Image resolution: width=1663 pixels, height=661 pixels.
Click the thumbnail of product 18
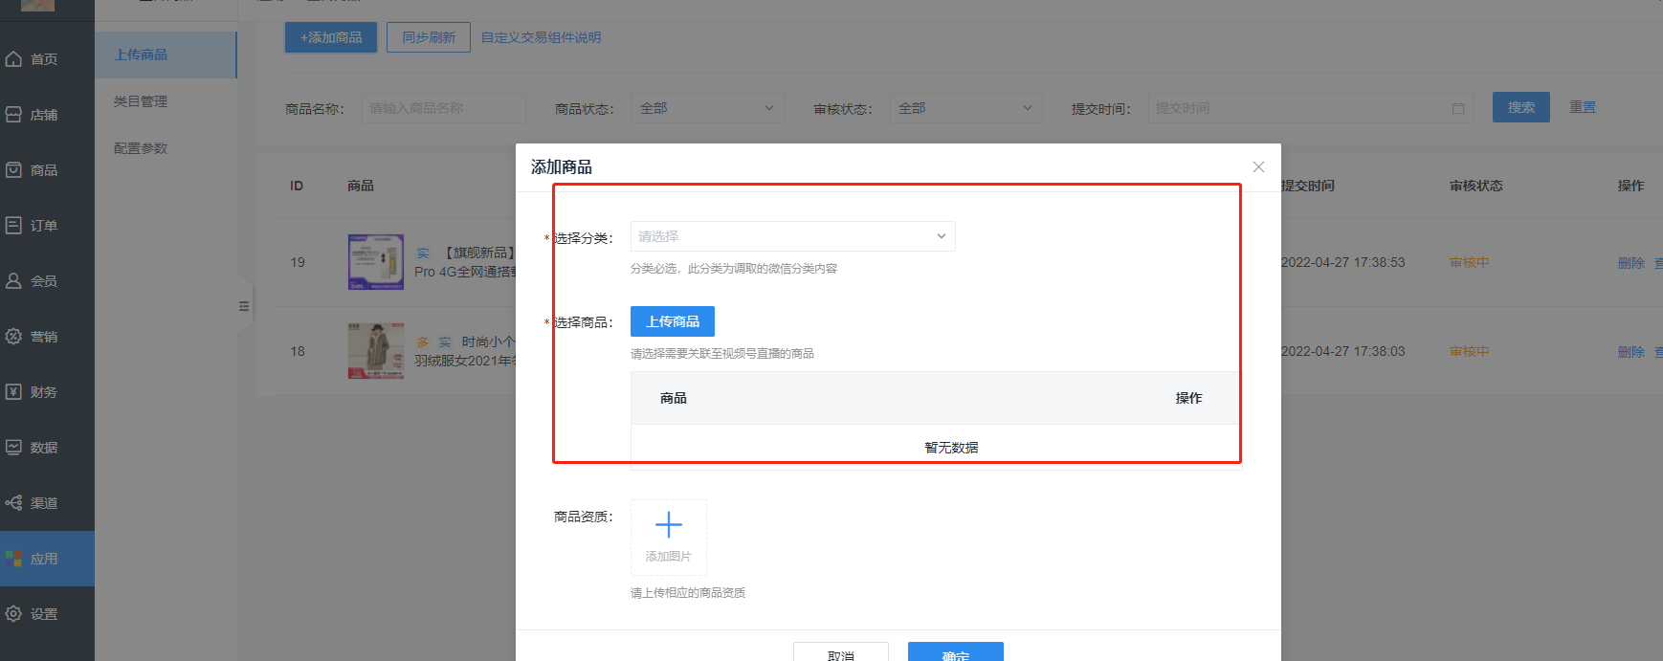(376, 351)
